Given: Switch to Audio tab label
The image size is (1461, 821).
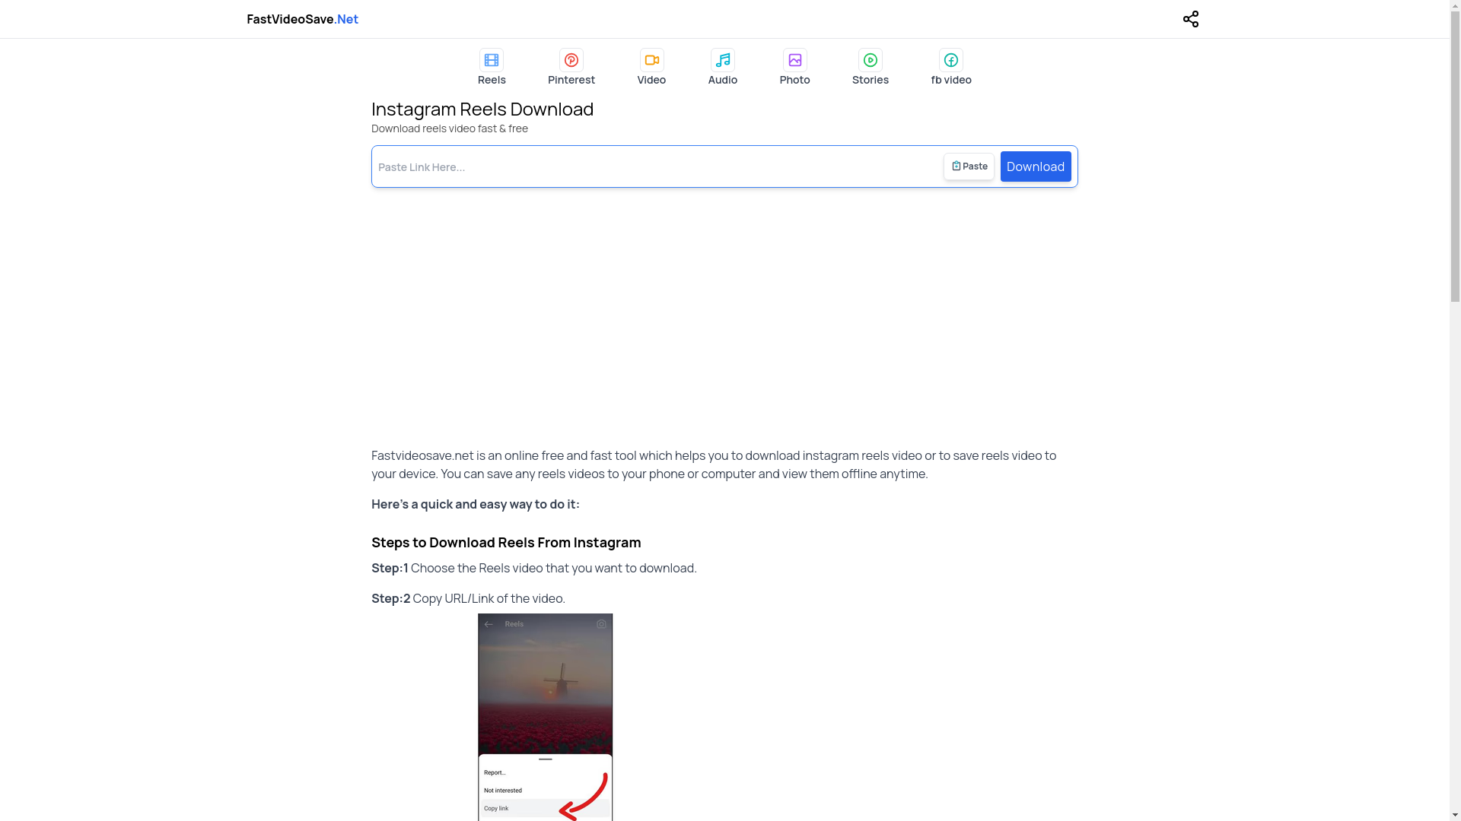Looking at the screenshot, I should coord(723,80).
